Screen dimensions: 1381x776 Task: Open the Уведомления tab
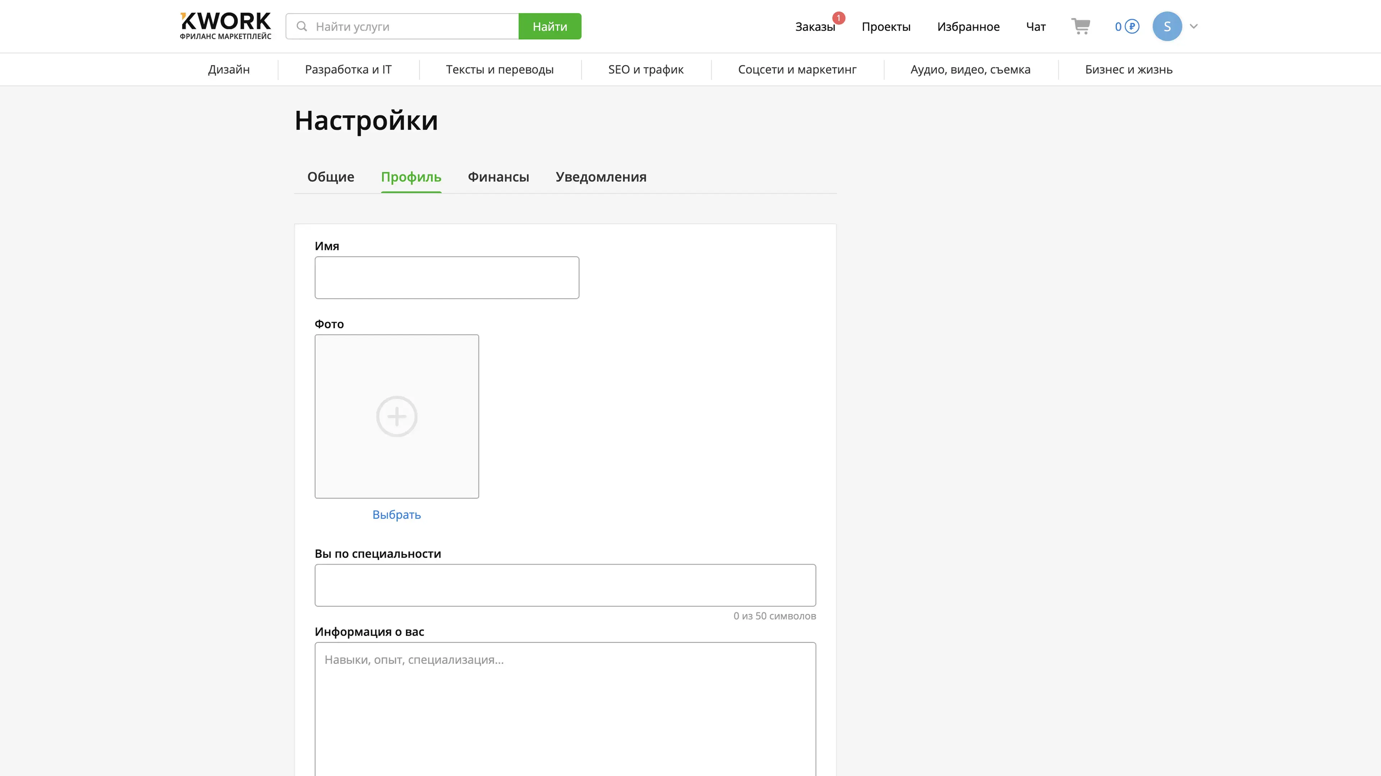(x=601, y=177)
